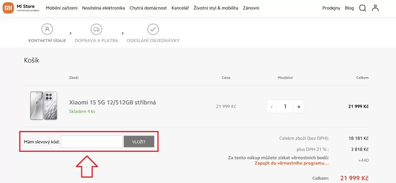Click the Mi Store logo

point(21,8)
